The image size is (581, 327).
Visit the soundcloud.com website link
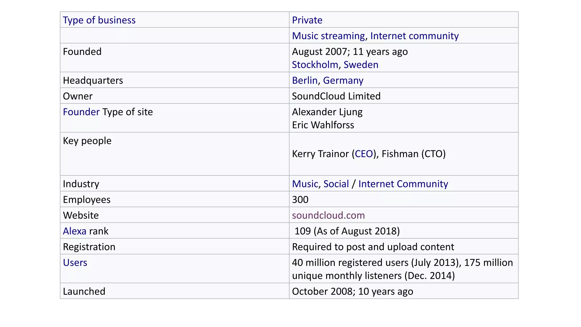(328, 215)
